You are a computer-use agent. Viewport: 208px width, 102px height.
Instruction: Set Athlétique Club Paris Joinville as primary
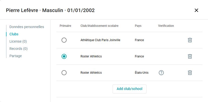[x=64, y=40]
